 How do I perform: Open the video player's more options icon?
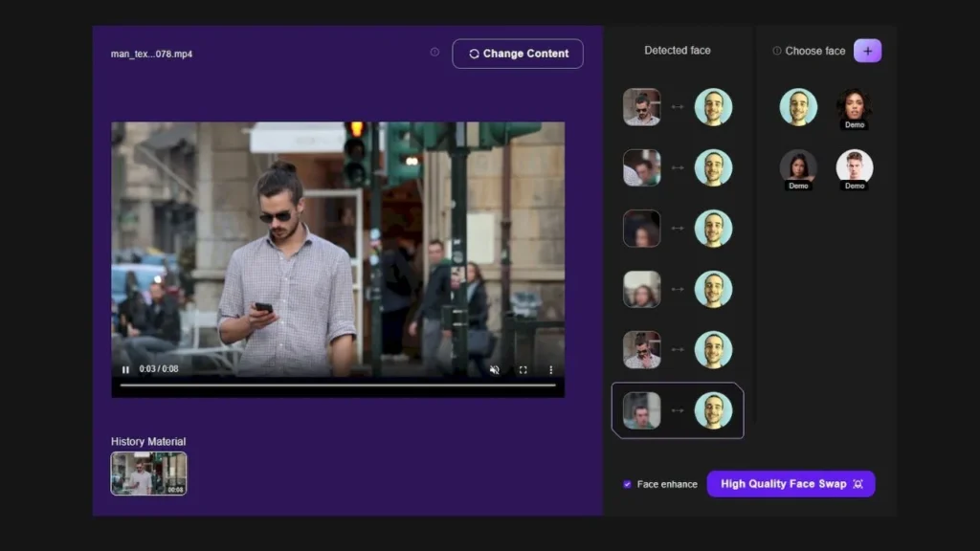[x=549, y=368]
